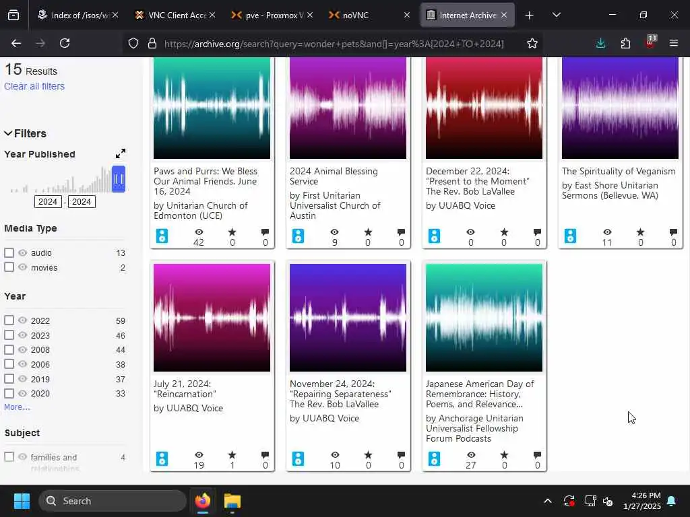
Task: Open the Windows Start menu
Action: [22, 501]
